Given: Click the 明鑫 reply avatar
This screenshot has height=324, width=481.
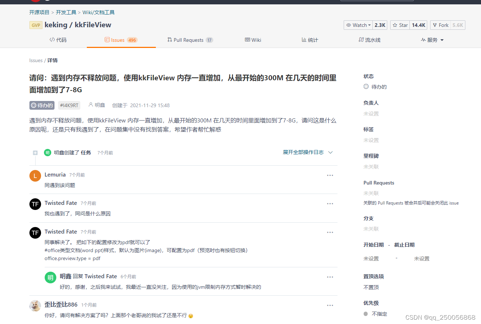Looking at the screenshot, I should pyautogui.click(x=50, y=278).
